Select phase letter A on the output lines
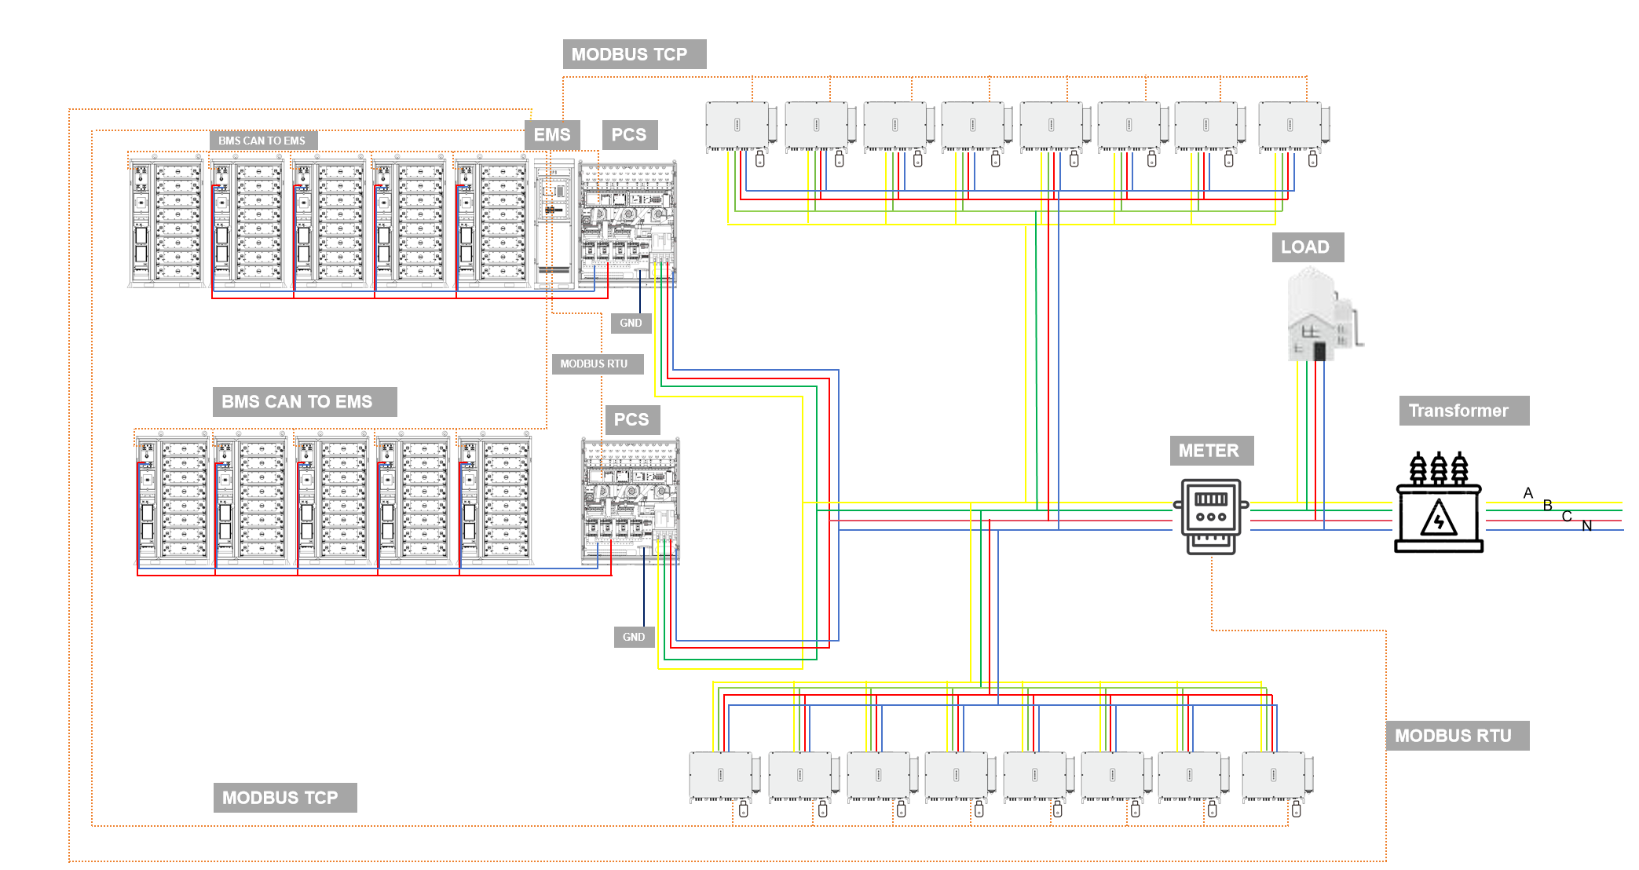The width and height of the screenshot is (1639, 870). tap(1528, 493)
